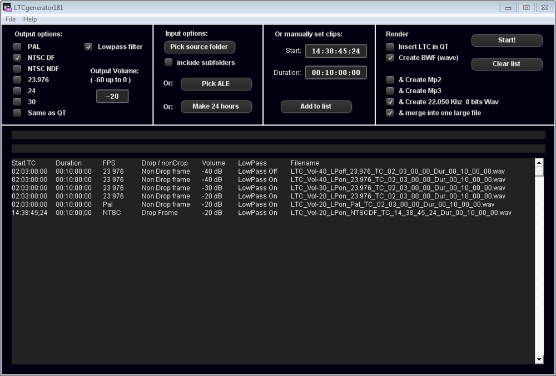The image size is (556, 376).
Task: Open the Help menu
Action: tap(30, 19)
